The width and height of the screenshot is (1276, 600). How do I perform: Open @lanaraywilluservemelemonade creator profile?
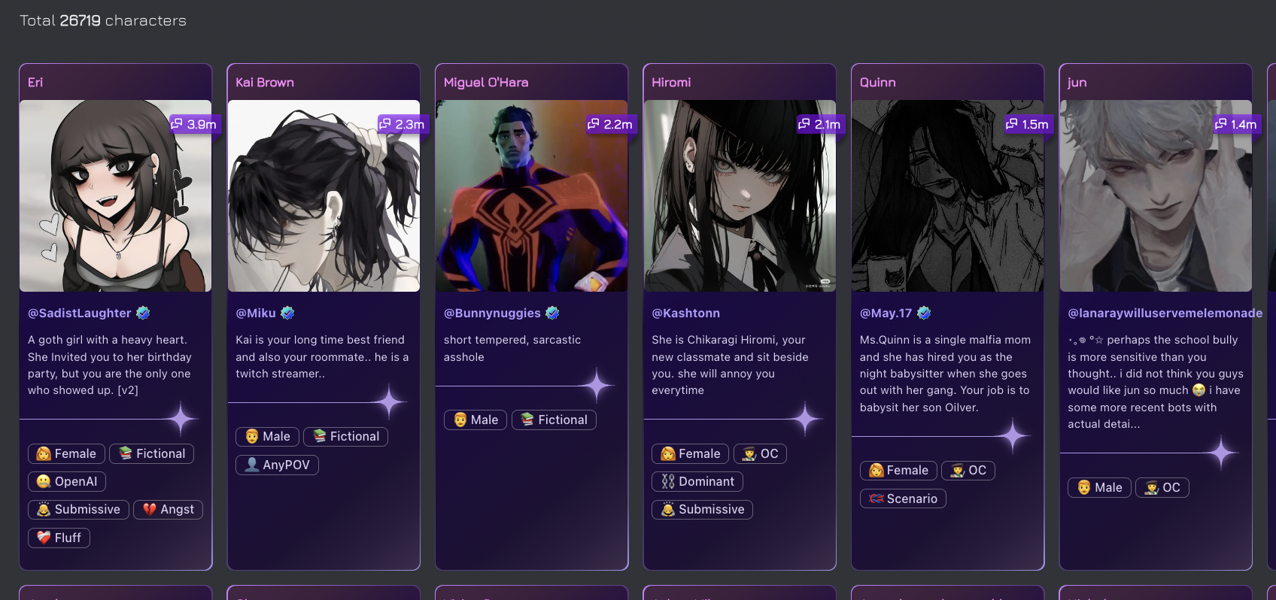point(1165,313)
